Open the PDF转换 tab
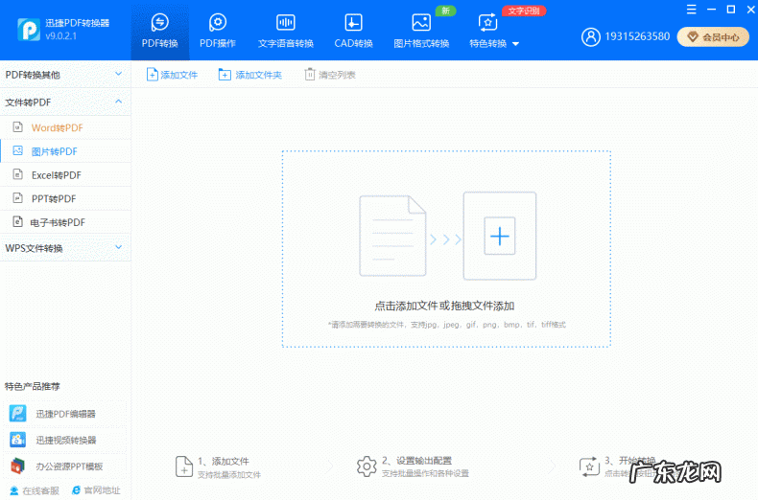Image resolution: width=758 pixels, height=500 pixels. pyautogui.click(x=160, y=32)
